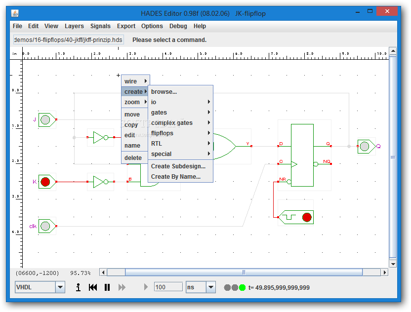411x312 pixels.
Task: Click the green simulation status light
Action: point(242,288)
